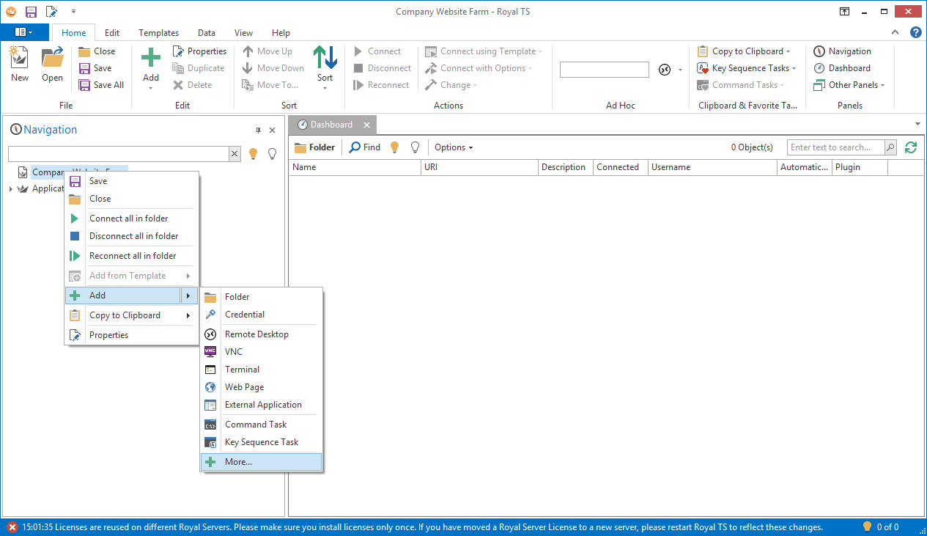Toggle the orange lightbulb filter in Navigation
This screenshot has height=536, width=927.
click(x=254, y=154)
